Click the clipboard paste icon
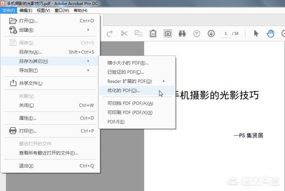 click(x=153, y=33)
